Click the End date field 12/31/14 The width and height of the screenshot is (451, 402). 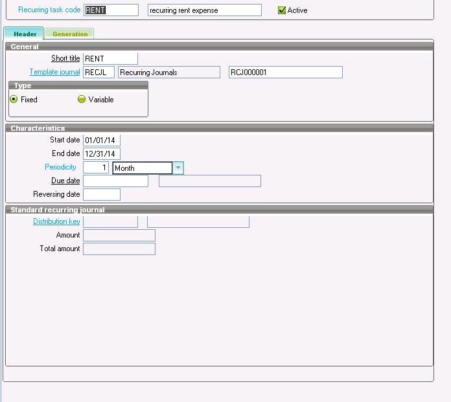tap(102, 153)
